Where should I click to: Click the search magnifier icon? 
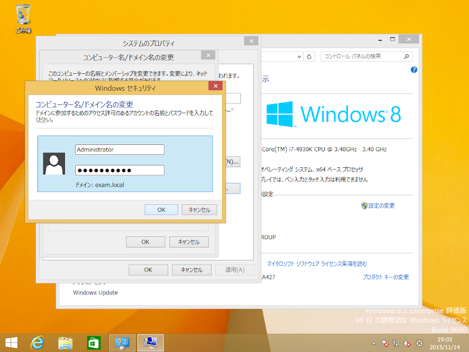tap(406, 56)
